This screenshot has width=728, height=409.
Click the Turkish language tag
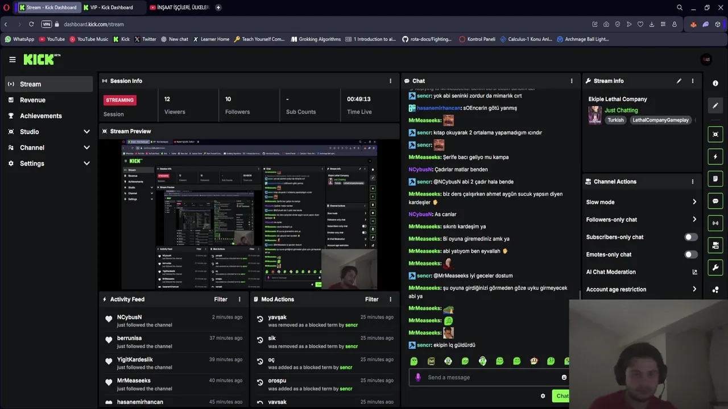[615, 120]
